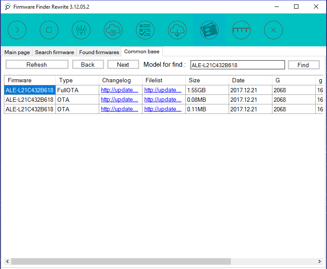Image resolution: width=327 pixels, height=269 pixels.
Task: Select the highlighted ALE-L21C432B618 FullOTA firmware cell
Action: (x=30, y=90)
